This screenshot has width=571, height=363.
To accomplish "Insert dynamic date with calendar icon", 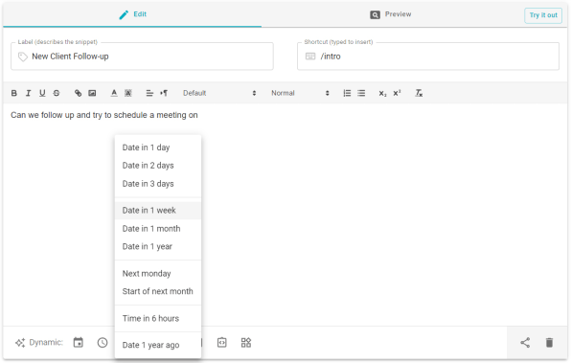I will coord(79,343).
